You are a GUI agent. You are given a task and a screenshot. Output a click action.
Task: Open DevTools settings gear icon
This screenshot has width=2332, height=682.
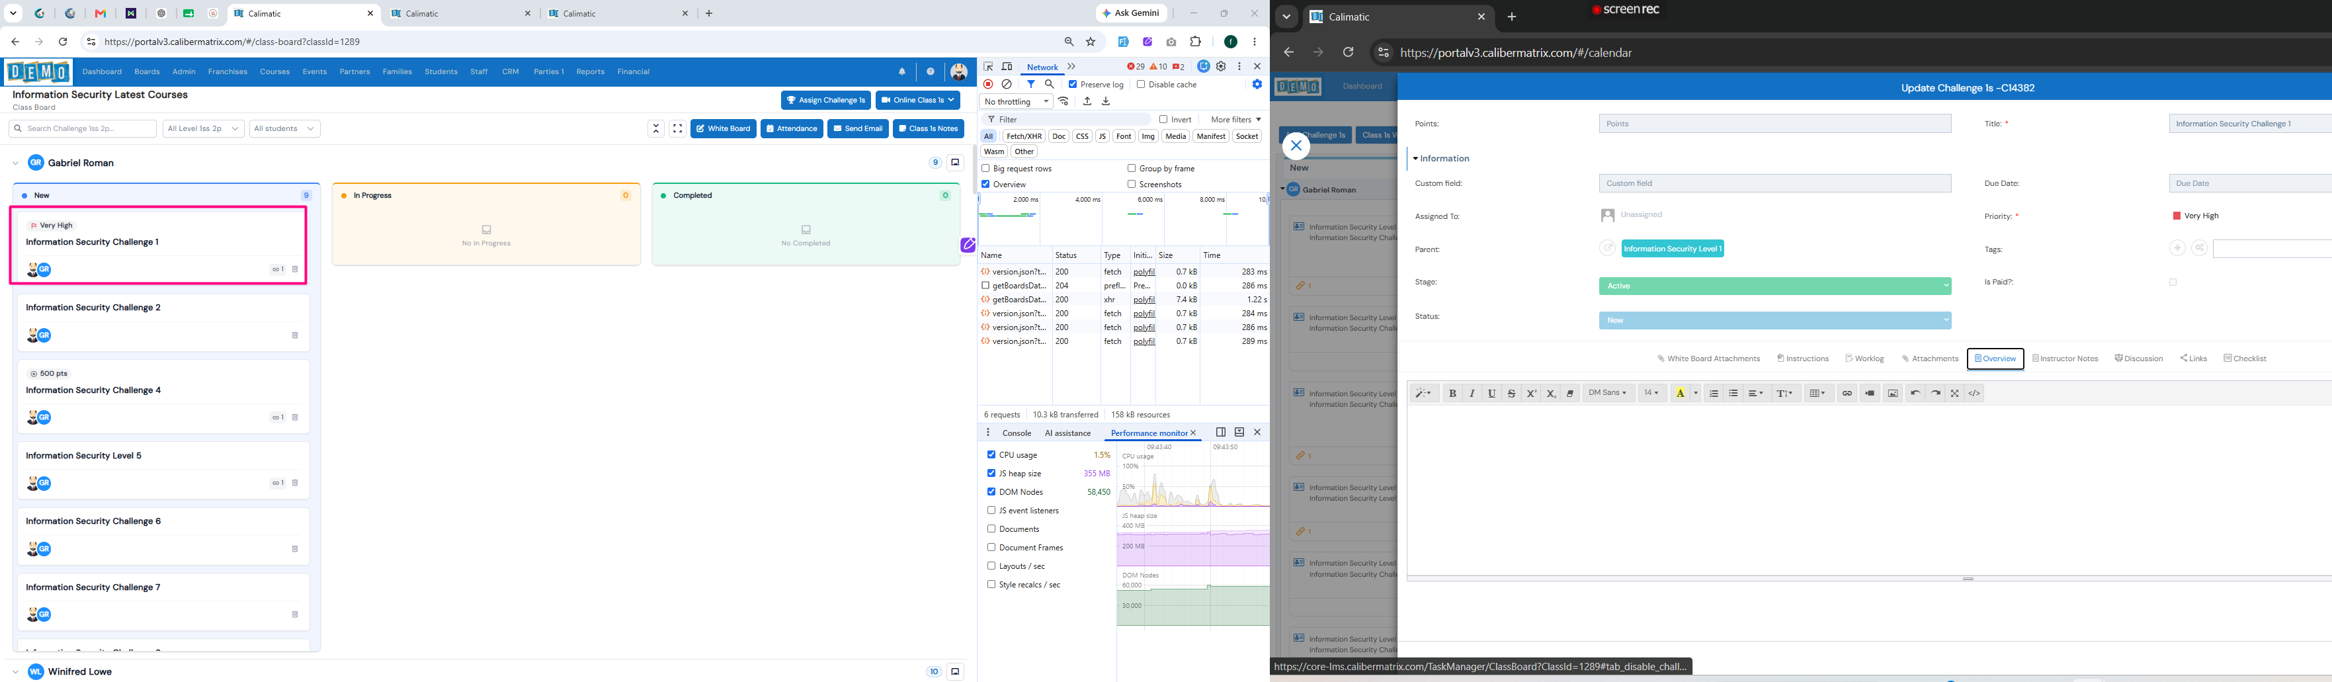tap(1221, 66)
